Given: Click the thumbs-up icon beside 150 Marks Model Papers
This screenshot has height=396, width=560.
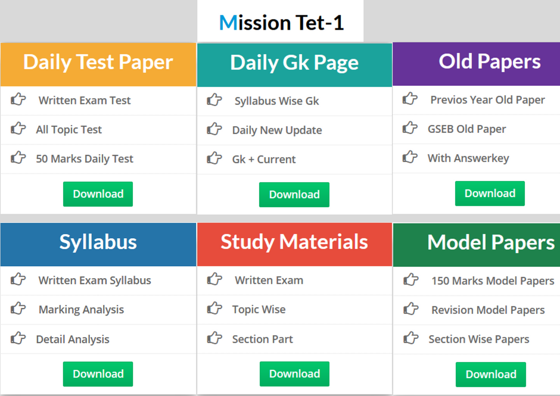Looking at the screenshot, I should tap(410, 280).
